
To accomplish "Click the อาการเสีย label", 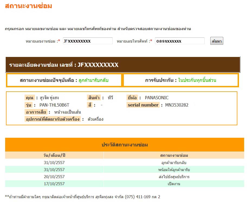I will (x=36, y=112).
